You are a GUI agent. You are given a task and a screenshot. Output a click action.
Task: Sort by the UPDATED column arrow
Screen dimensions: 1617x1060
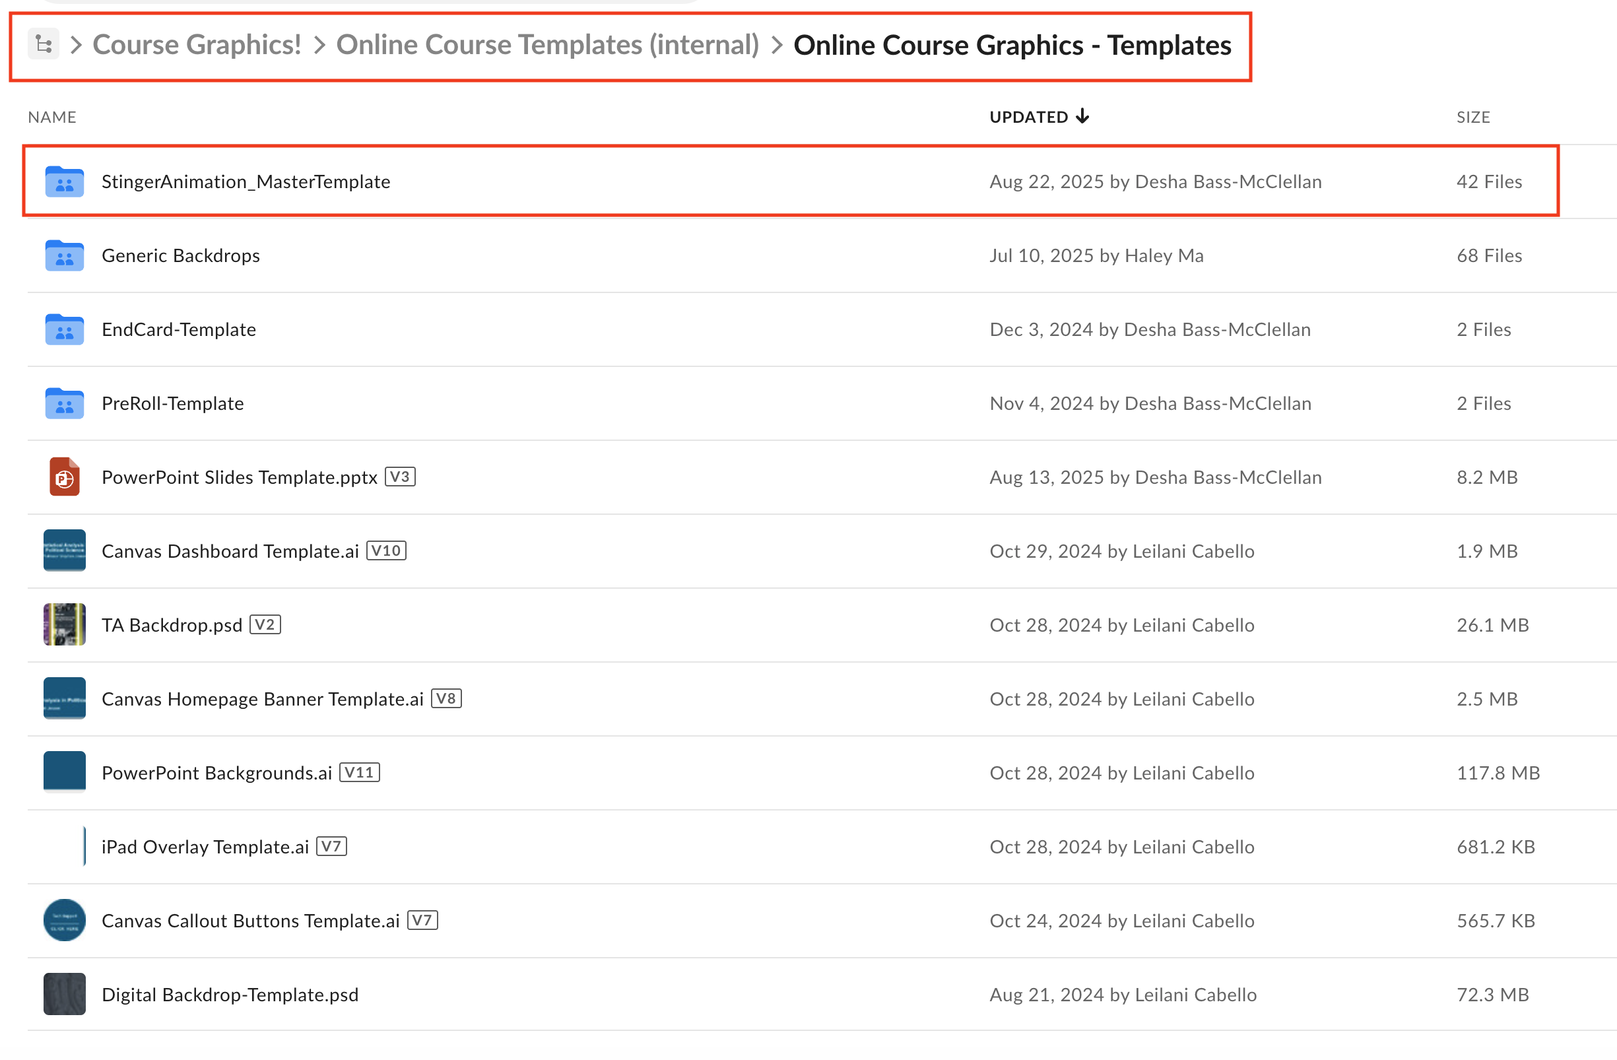coord(1082,116)
